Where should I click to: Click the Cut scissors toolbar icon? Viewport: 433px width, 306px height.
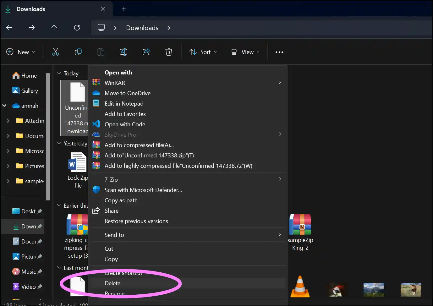pos(56,52)
